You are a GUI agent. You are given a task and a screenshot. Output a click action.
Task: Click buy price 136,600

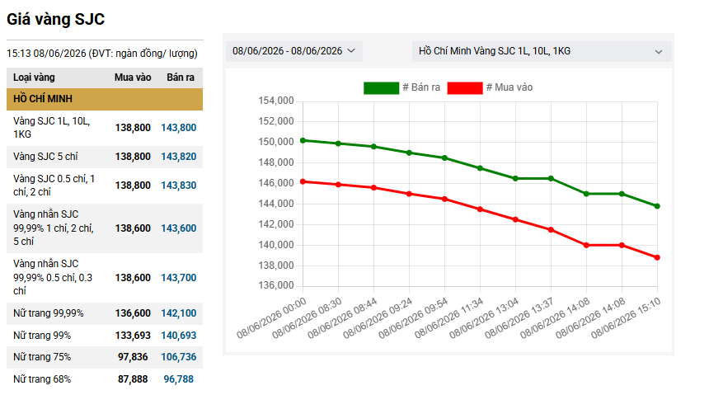point(133,313)
